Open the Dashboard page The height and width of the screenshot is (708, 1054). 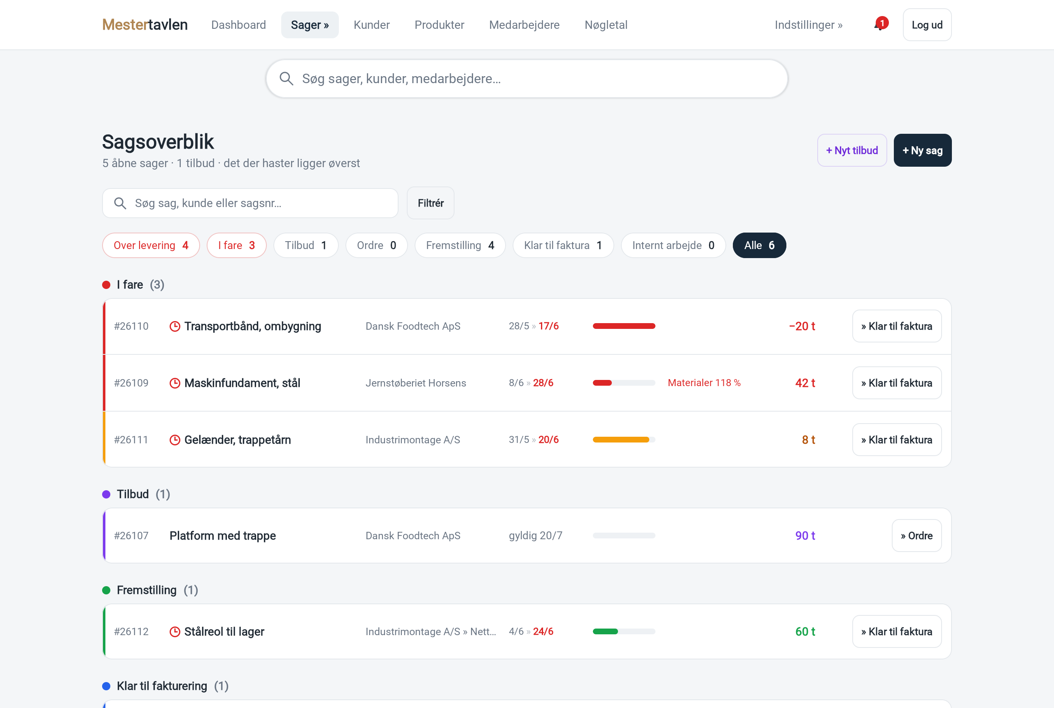click(238, 25)
